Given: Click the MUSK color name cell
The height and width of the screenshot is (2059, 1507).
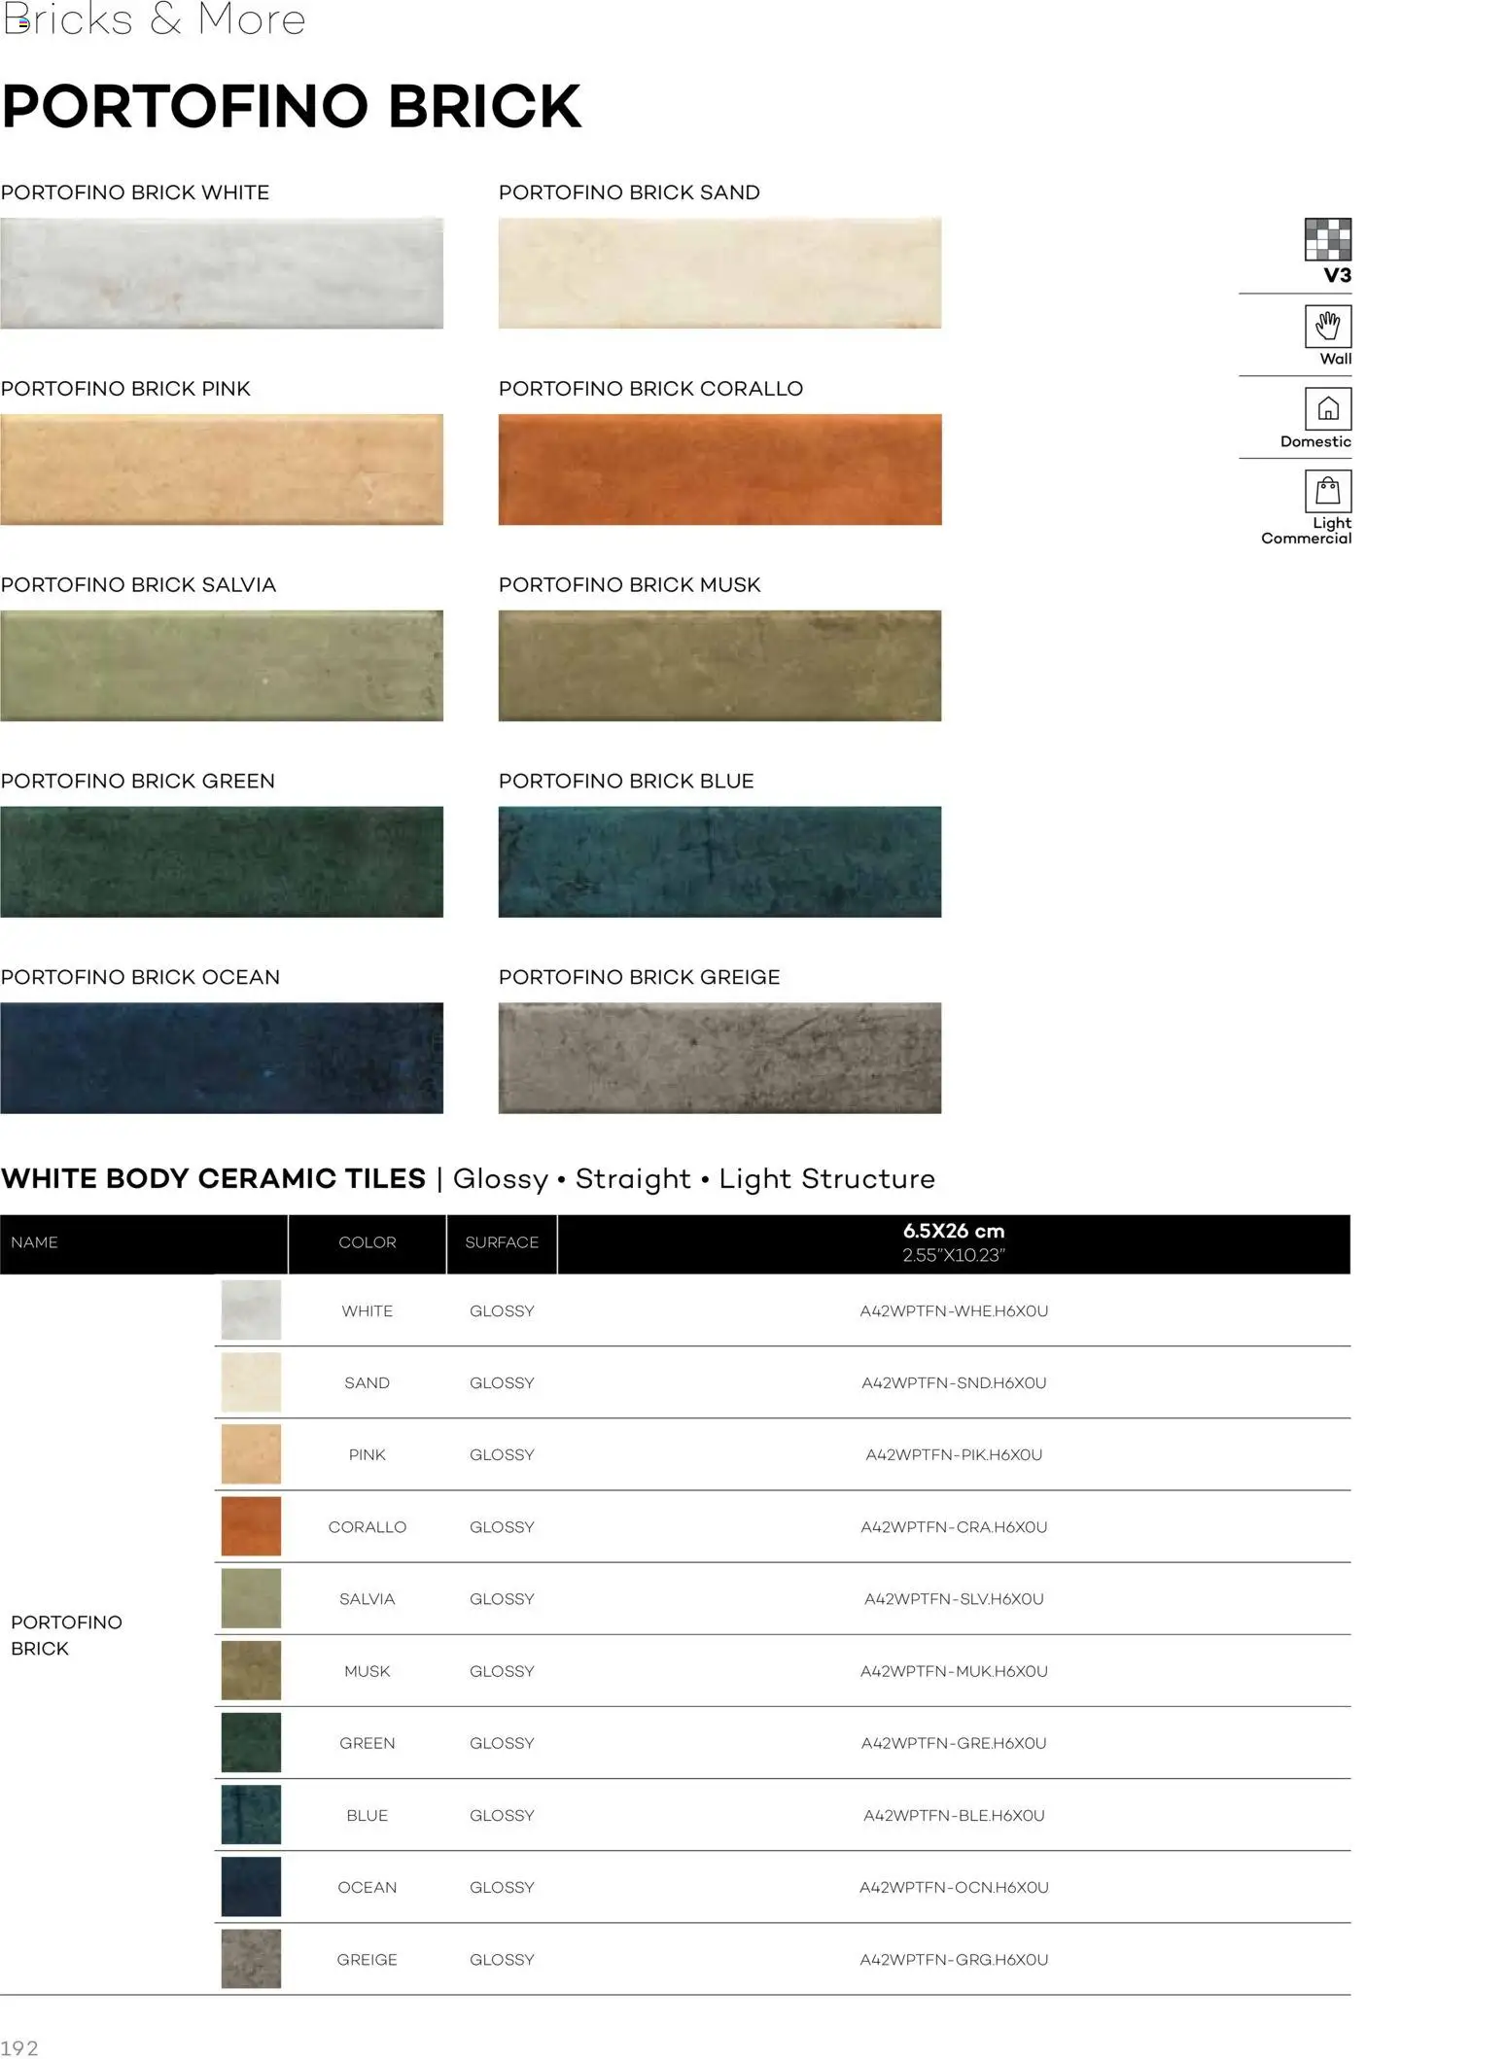Looking at the screenshot, I should pos(368,1671).
